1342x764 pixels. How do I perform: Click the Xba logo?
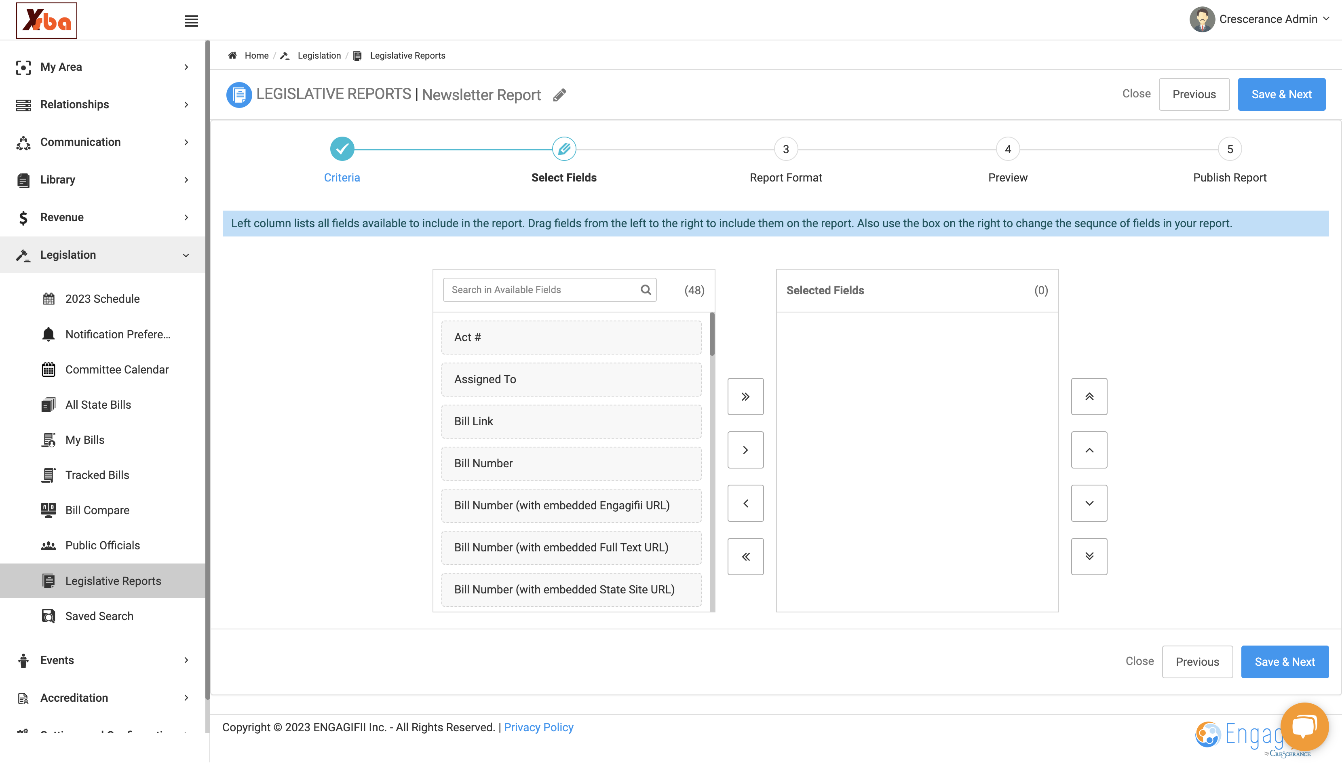coord(46,21)
